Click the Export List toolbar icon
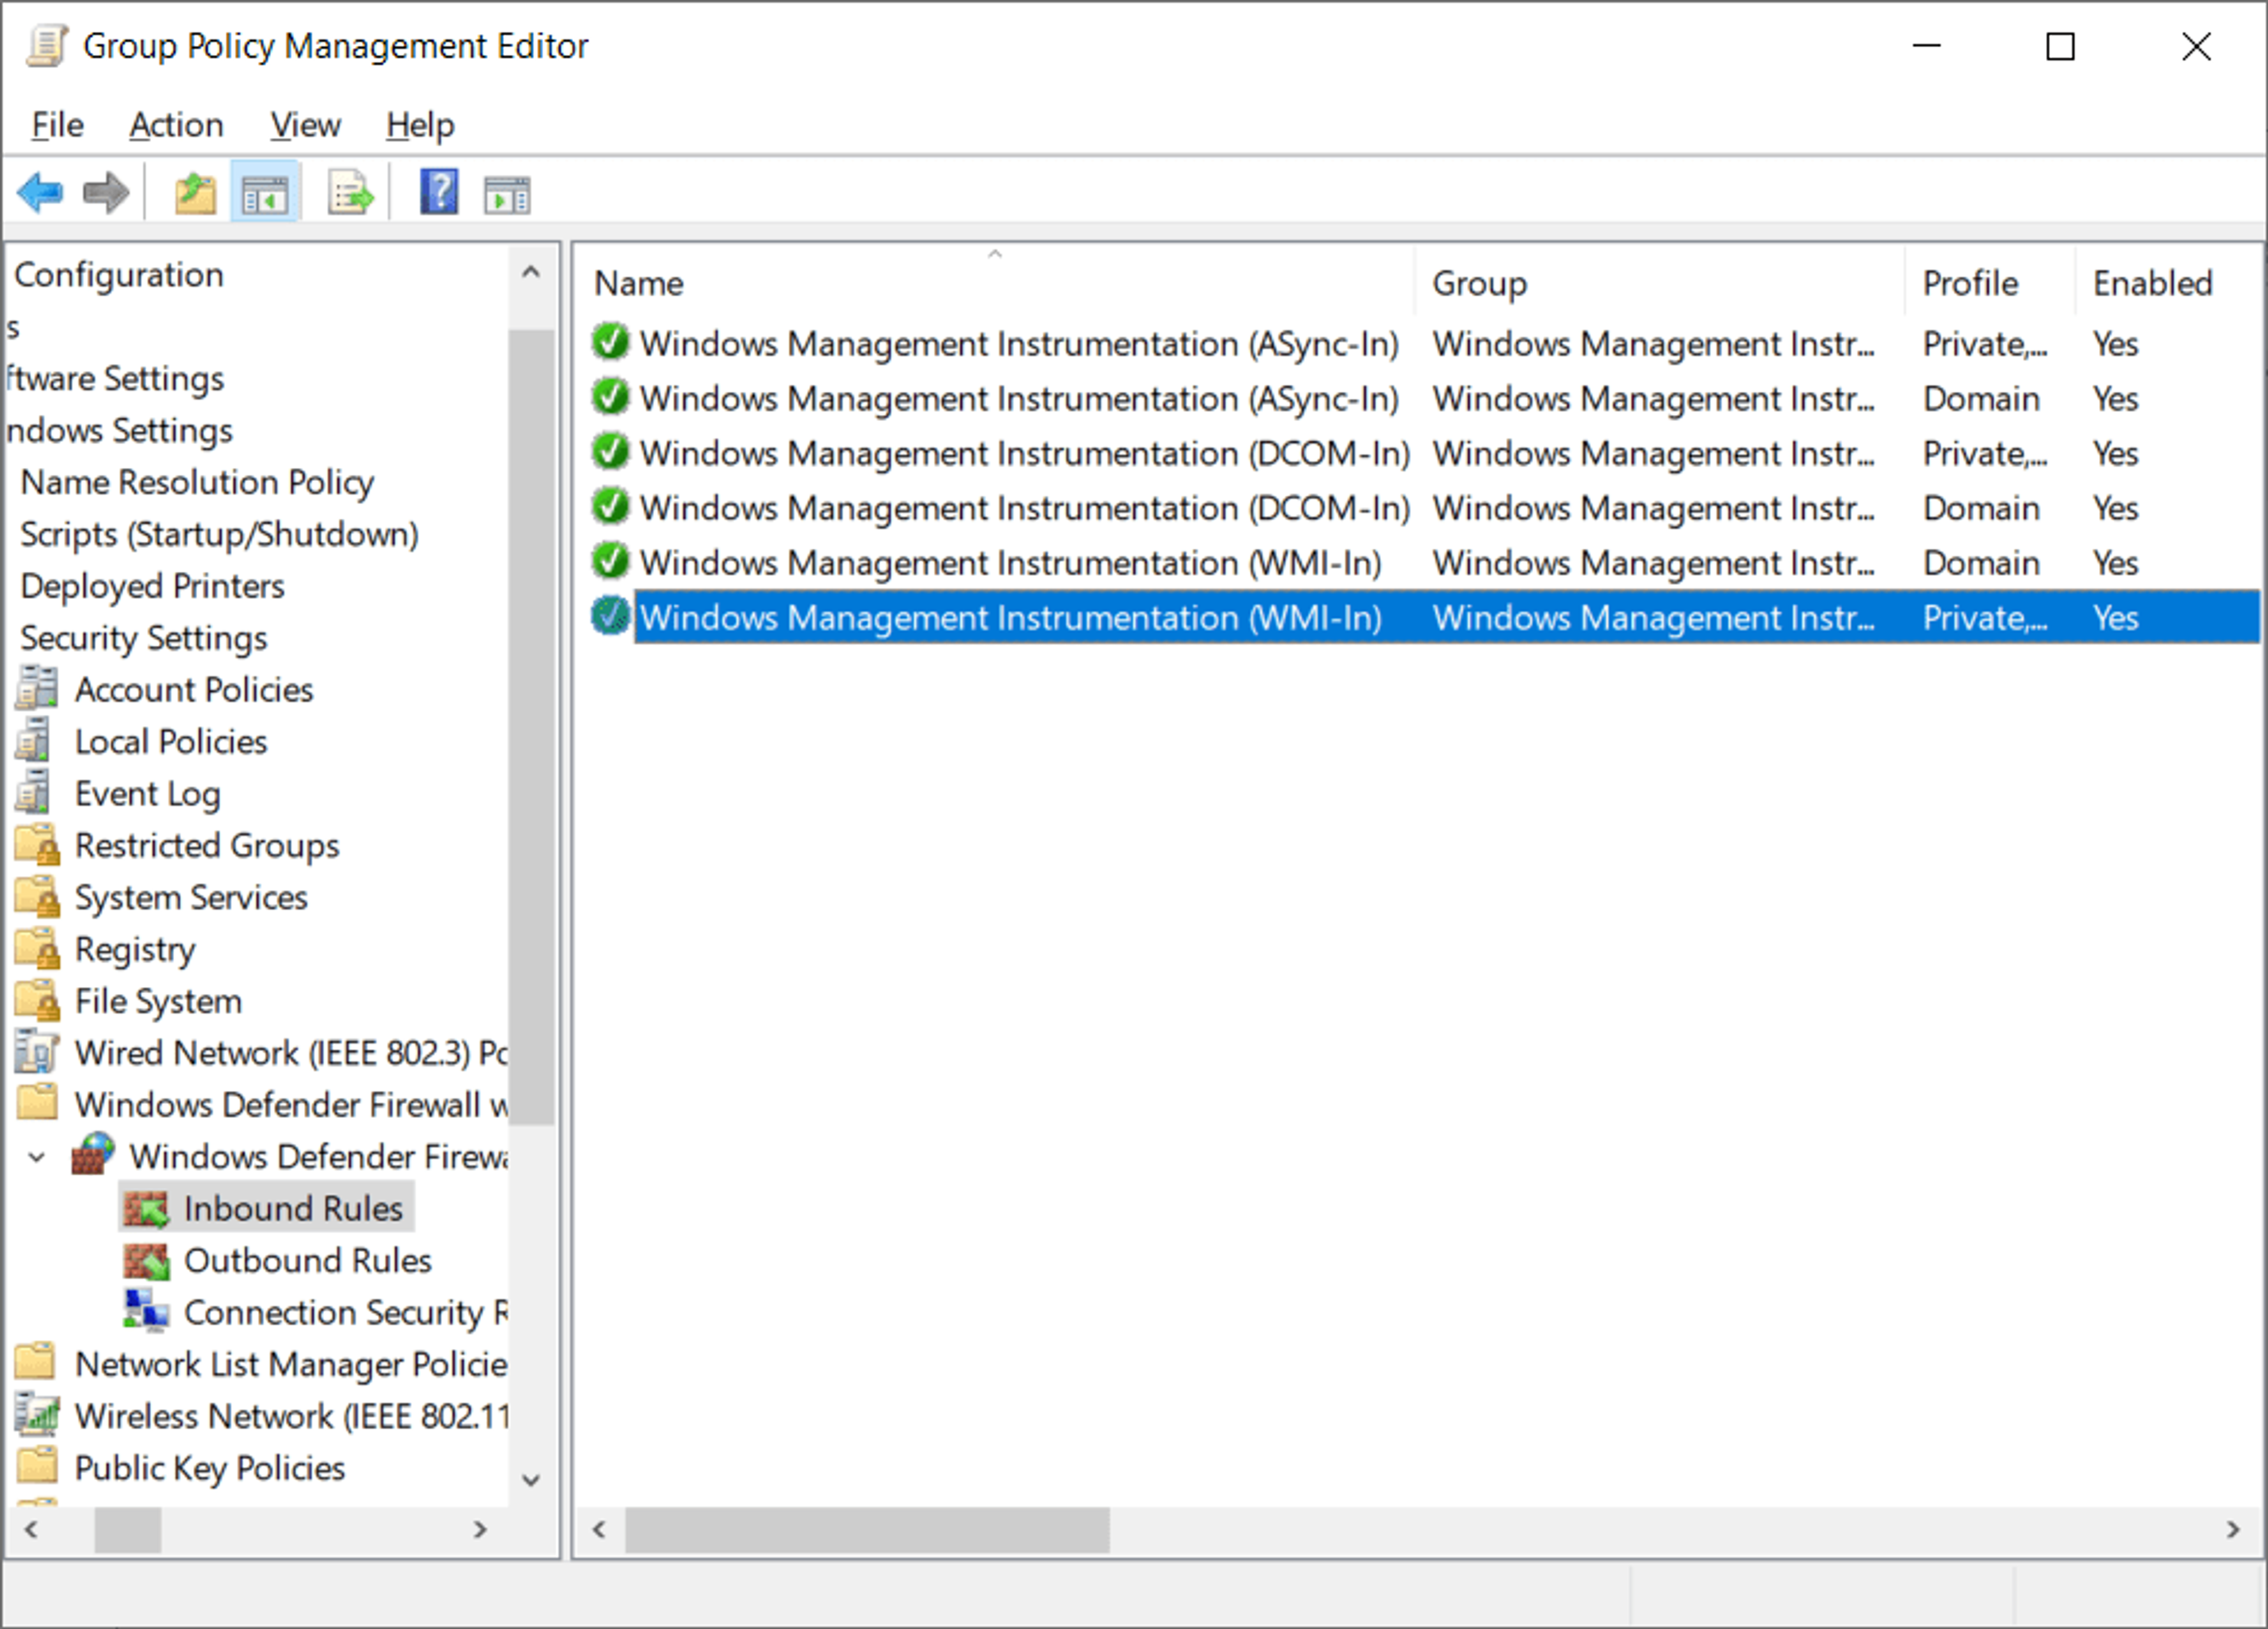 click(350, 193)
